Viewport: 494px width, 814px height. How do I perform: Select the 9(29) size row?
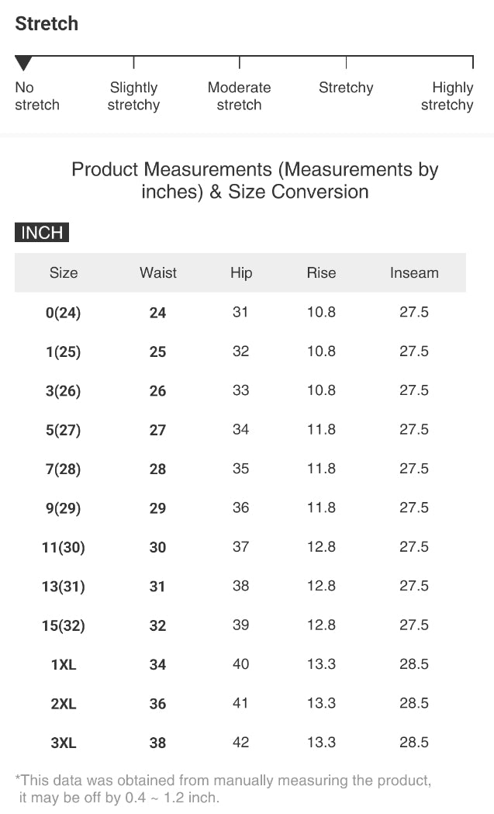[x=64, y=508]
